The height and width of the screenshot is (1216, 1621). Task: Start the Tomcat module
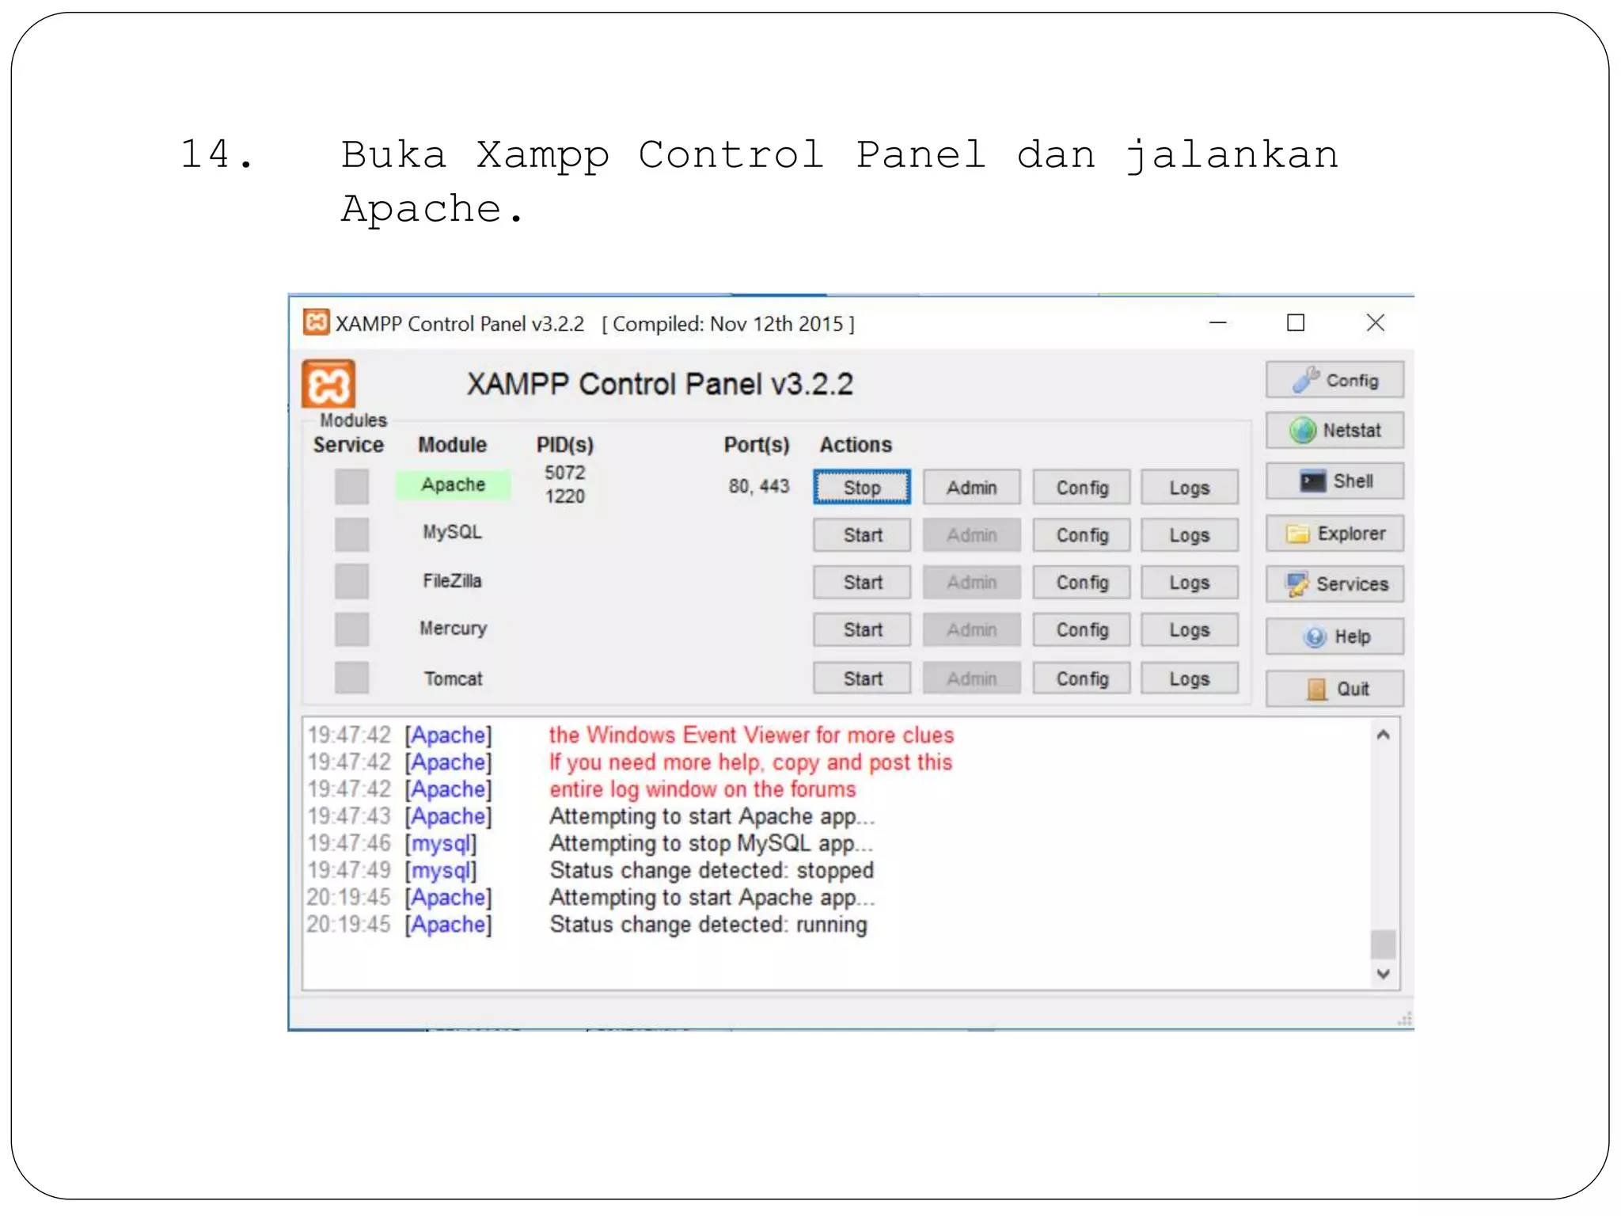pos(862,678)
